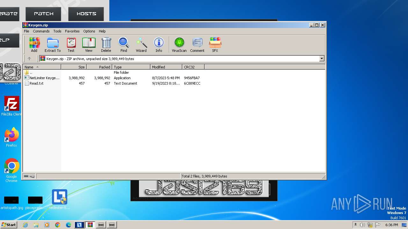Click the SFX toolbar icon
Screen dimensions: 408x229
(x=215, y=45)
